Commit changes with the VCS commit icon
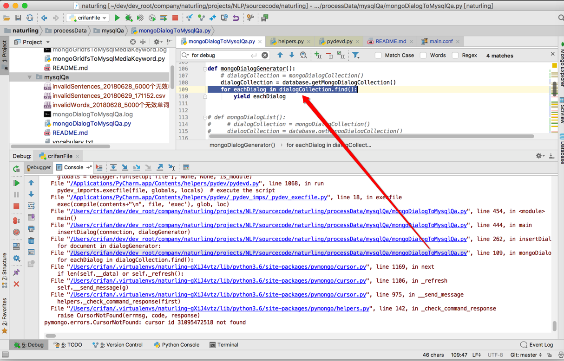564x361 pixels. (x=201, y=18)
